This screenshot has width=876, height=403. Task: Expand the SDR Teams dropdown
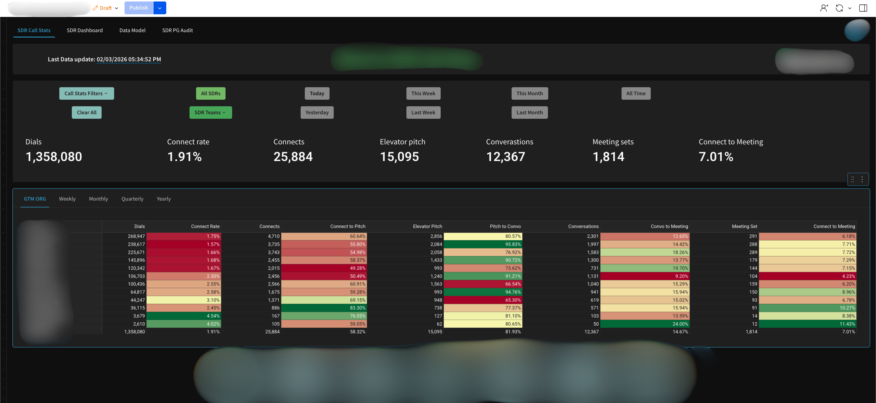click(x=210, y=112)
